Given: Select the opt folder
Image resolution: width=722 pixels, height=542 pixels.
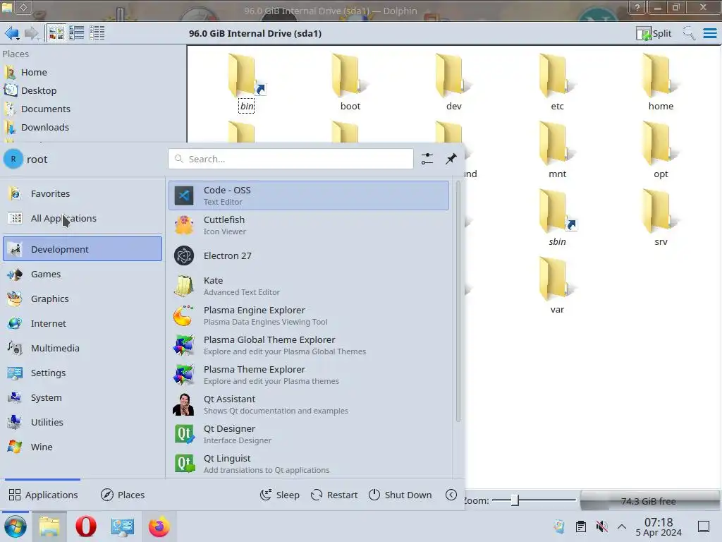Looking at the screenshot, I should tap(661, 150).
